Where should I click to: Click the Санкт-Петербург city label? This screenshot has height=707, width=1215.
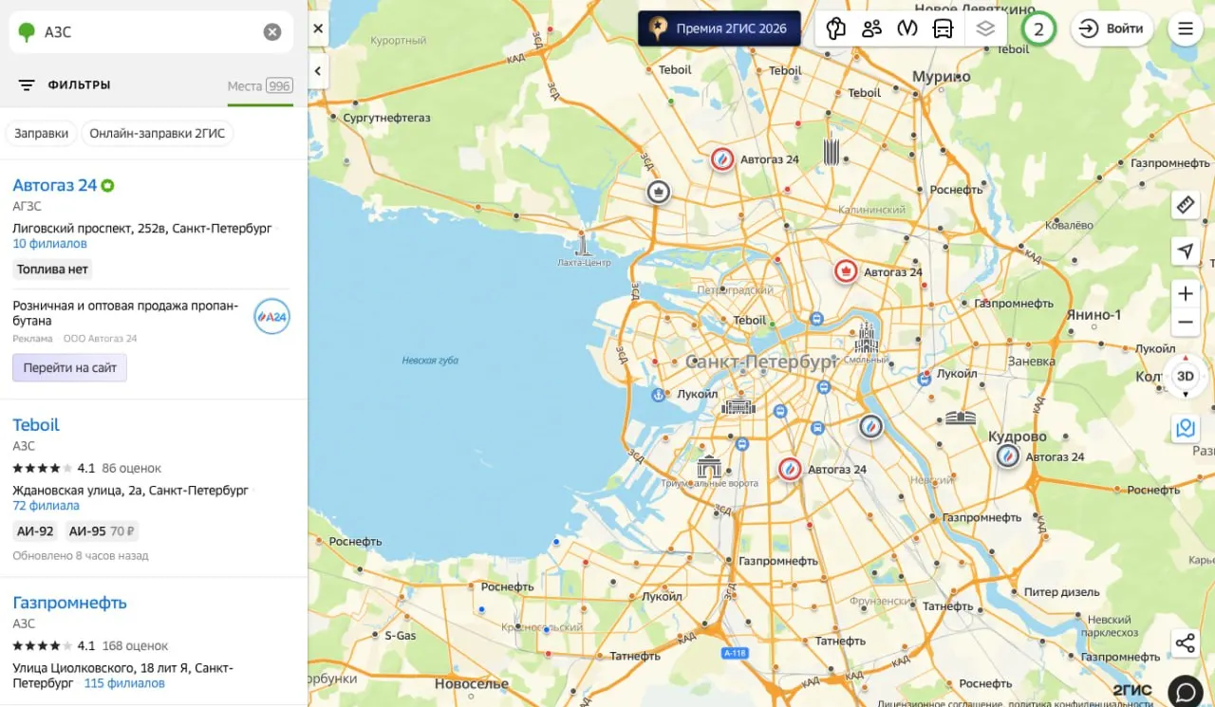tap(762, 363)
